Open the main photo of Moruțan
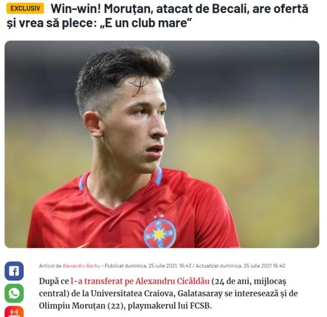327x317 pixels. [162, 144]
